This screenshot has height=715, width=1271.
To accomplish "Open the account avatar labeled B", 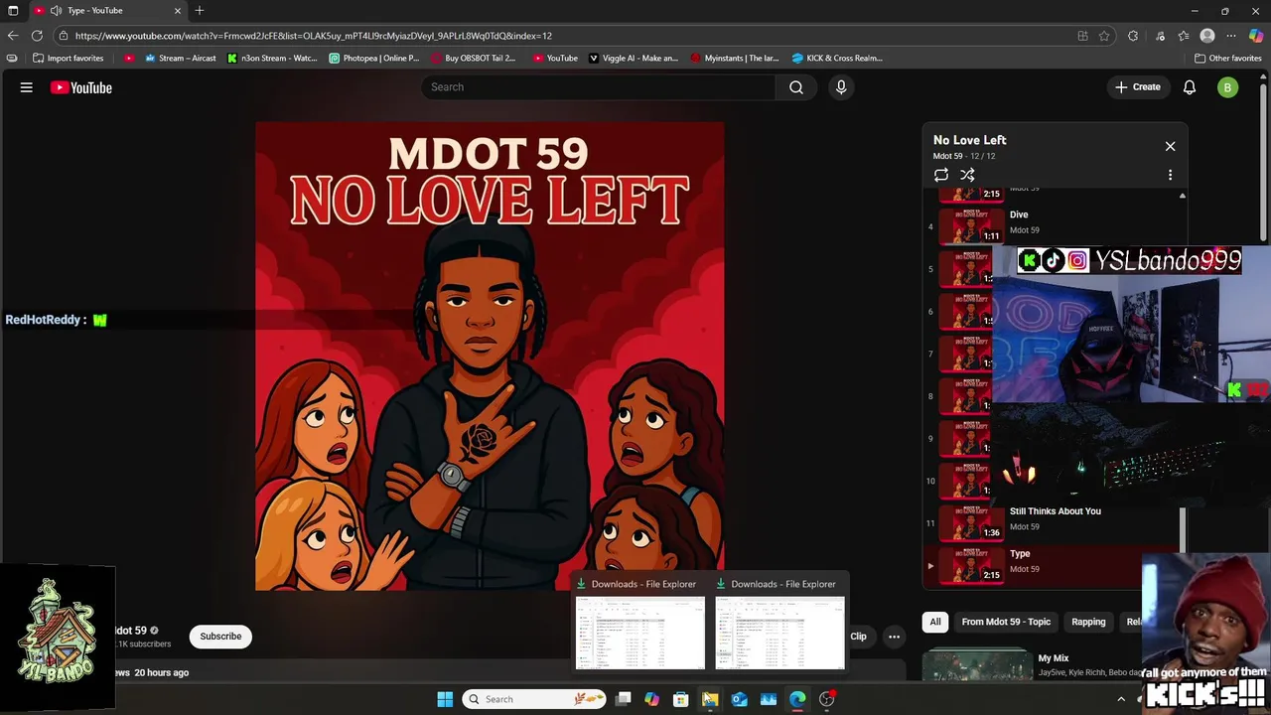I will click(x=1227, y=87).
